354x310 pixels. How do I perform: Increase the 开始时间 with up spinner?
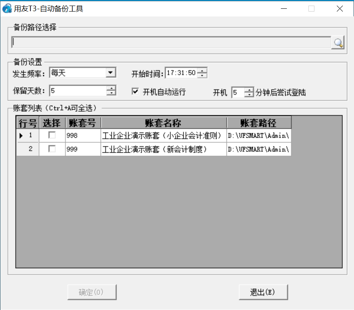point(203,71)
